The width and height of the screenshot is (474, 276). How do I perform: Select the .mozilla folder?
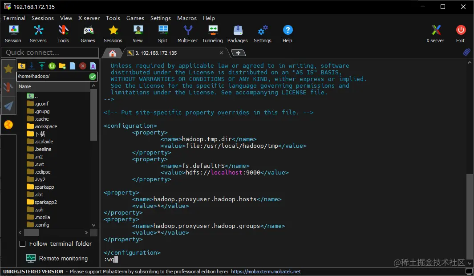(x=38, y=217)
